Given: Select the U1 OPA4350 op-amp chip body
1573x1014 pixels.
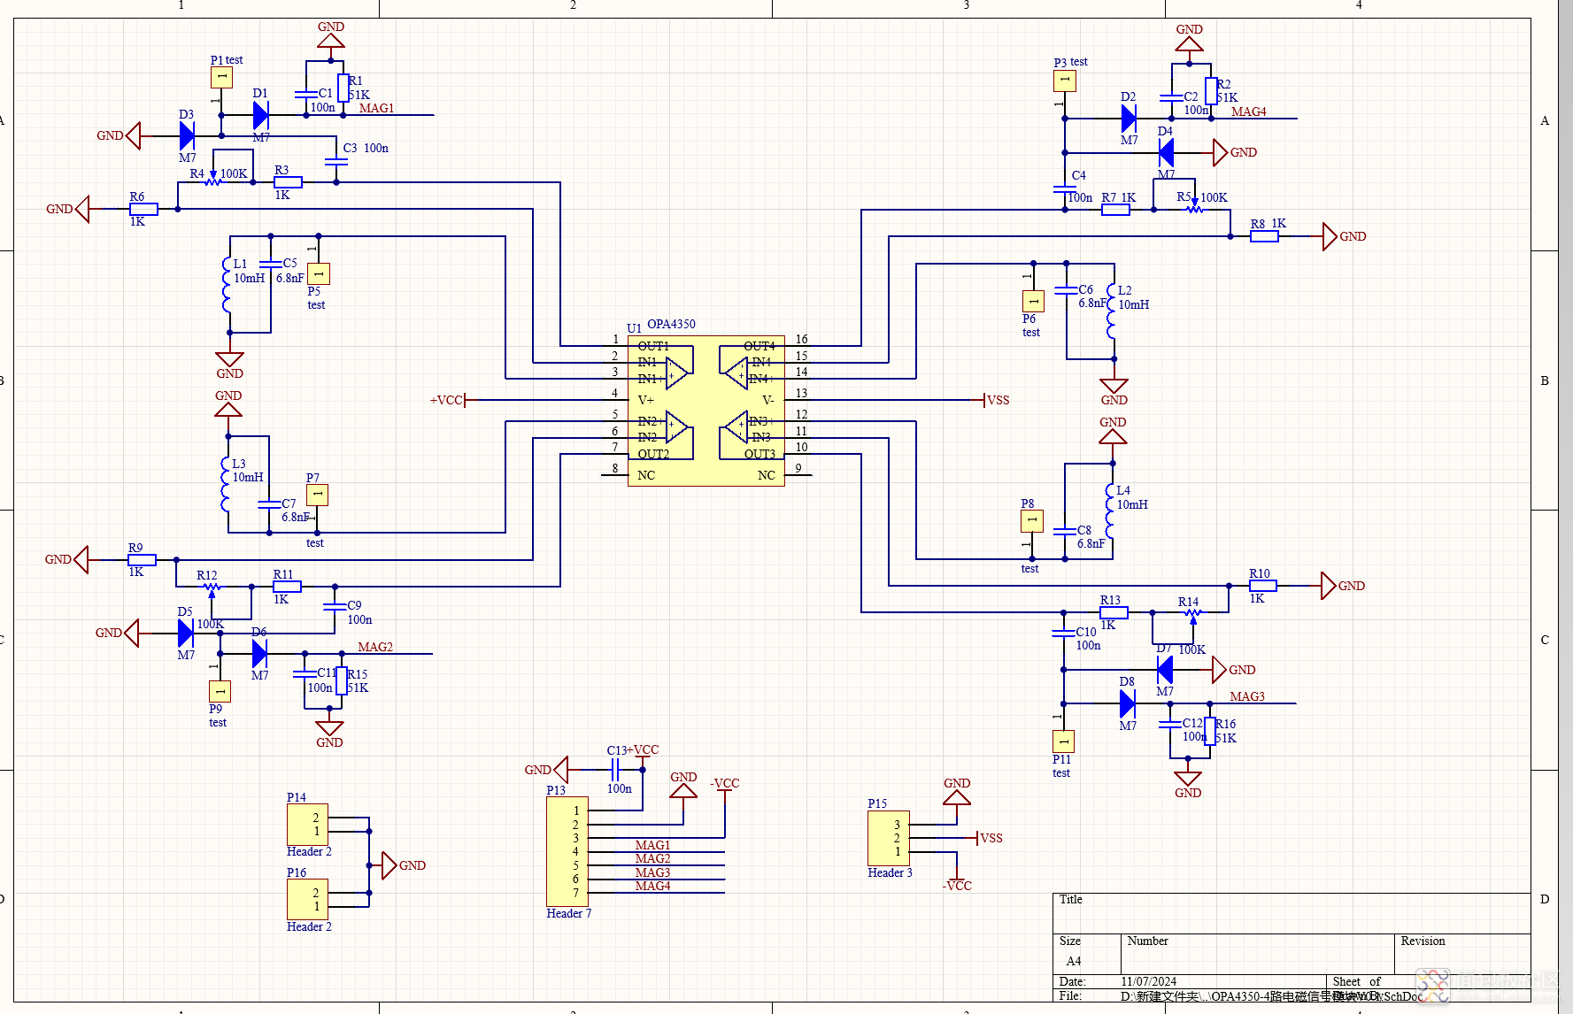Looking at the screenshot, I should pyautogui.click(x=706, y=411).
